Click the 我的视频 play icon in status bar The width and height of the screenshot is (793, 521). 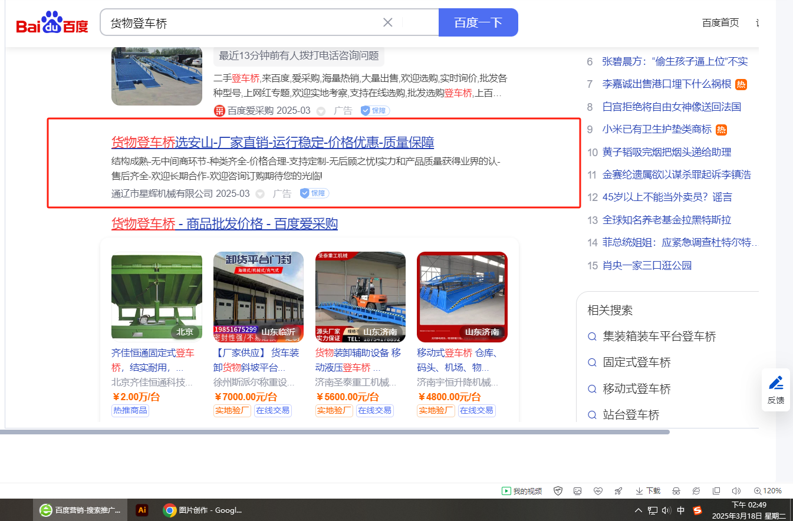(x=506, y=491)
